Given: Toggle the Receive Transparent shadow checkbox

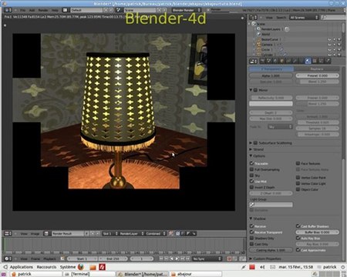Looking at the screenshot, I should [x=252, y=232].
